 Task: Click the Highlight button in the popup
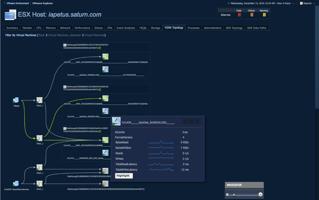coord(124,176)
